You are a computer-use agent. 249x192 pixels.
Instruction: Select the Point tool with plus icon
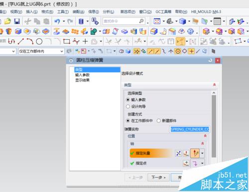pos(85,41)
